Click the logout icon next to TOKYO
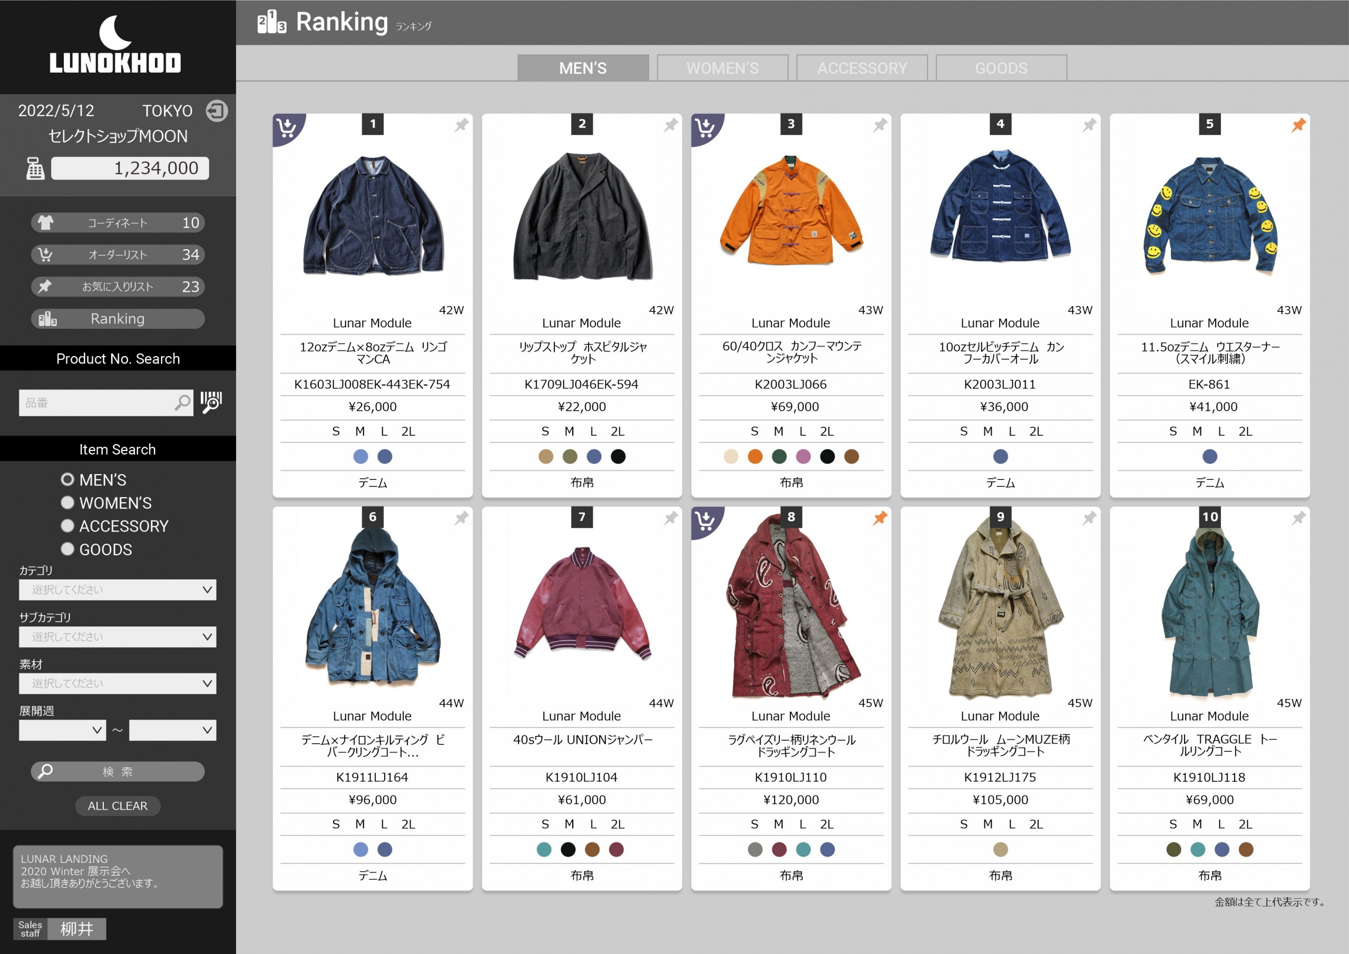Screen dimensions: 1349x954 (217, 111)
